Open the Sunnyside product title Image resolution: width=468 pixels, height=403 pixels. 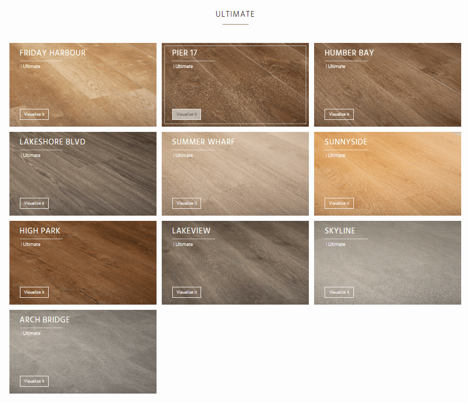(x=346, y=142)
